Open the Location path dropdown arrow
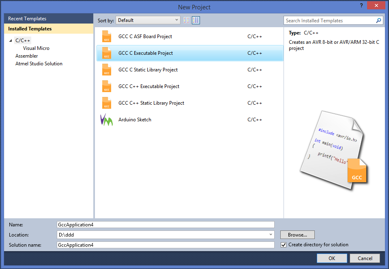The image size is (389, 269). pos(271,235)
